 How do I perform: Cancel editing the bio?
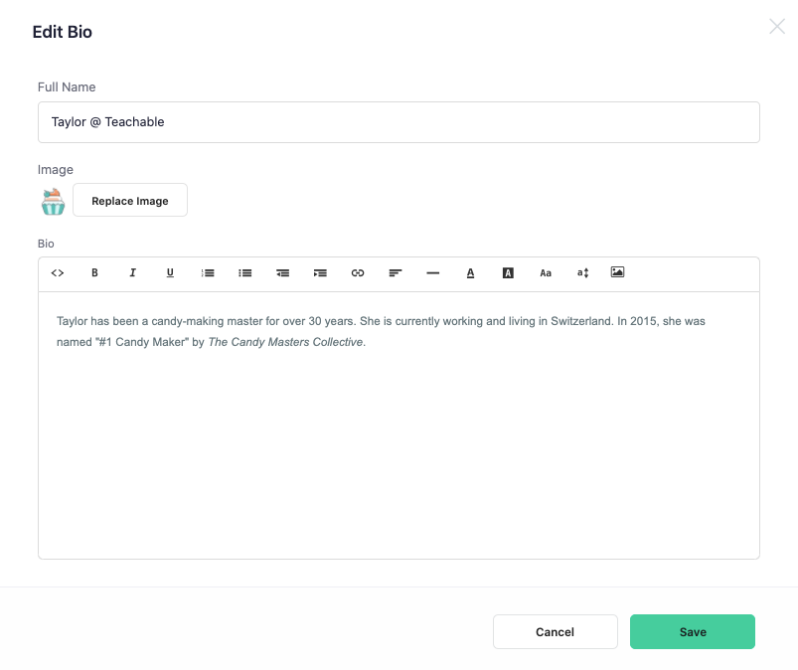point(556,632)
